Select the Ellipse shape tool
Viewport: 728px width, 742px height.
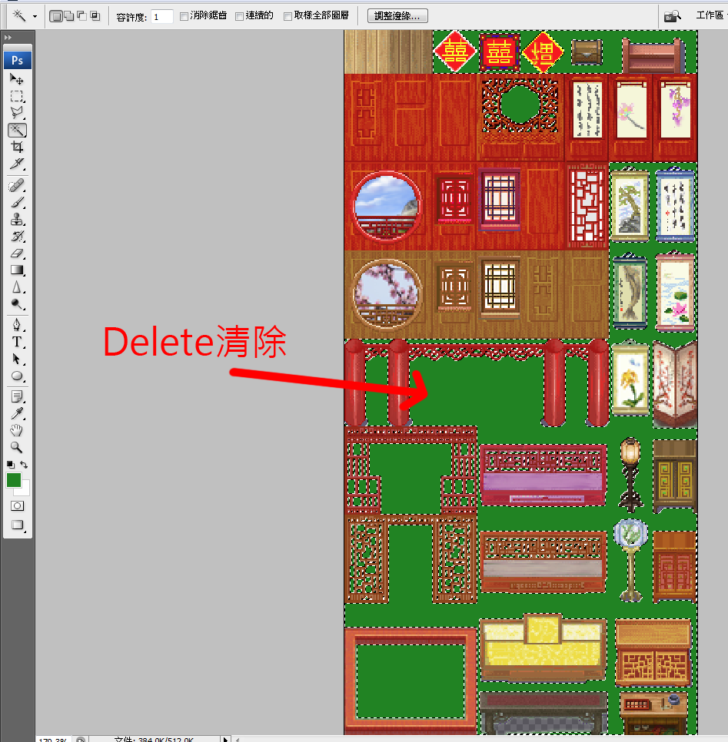coord(17,376)
